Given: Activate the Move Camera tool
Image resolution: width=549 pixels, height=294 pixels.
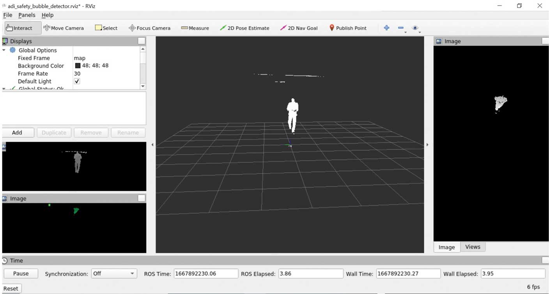Looking at the screenshot, I should pos(64,28).
